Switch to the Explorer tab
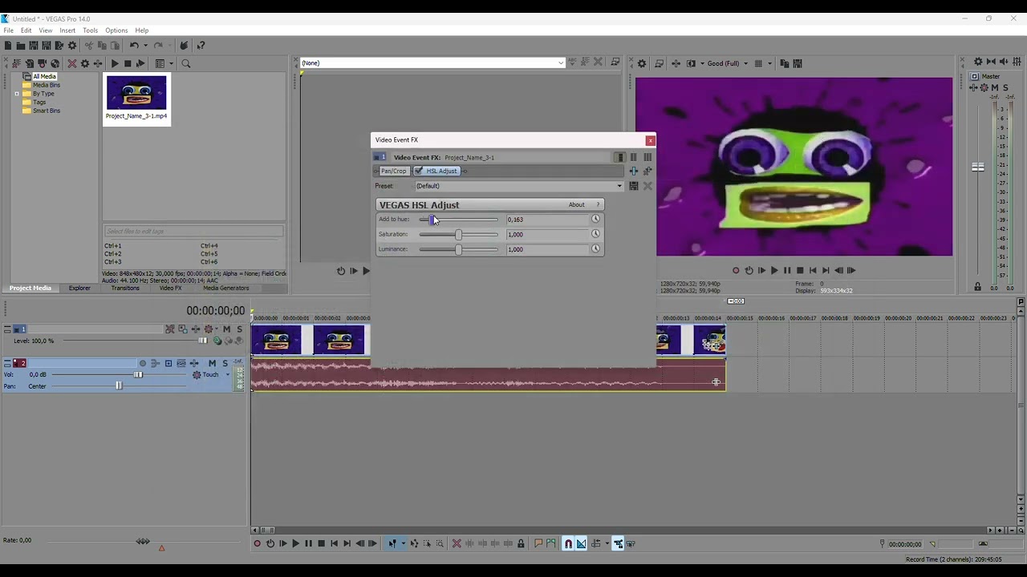 (79, 288)
